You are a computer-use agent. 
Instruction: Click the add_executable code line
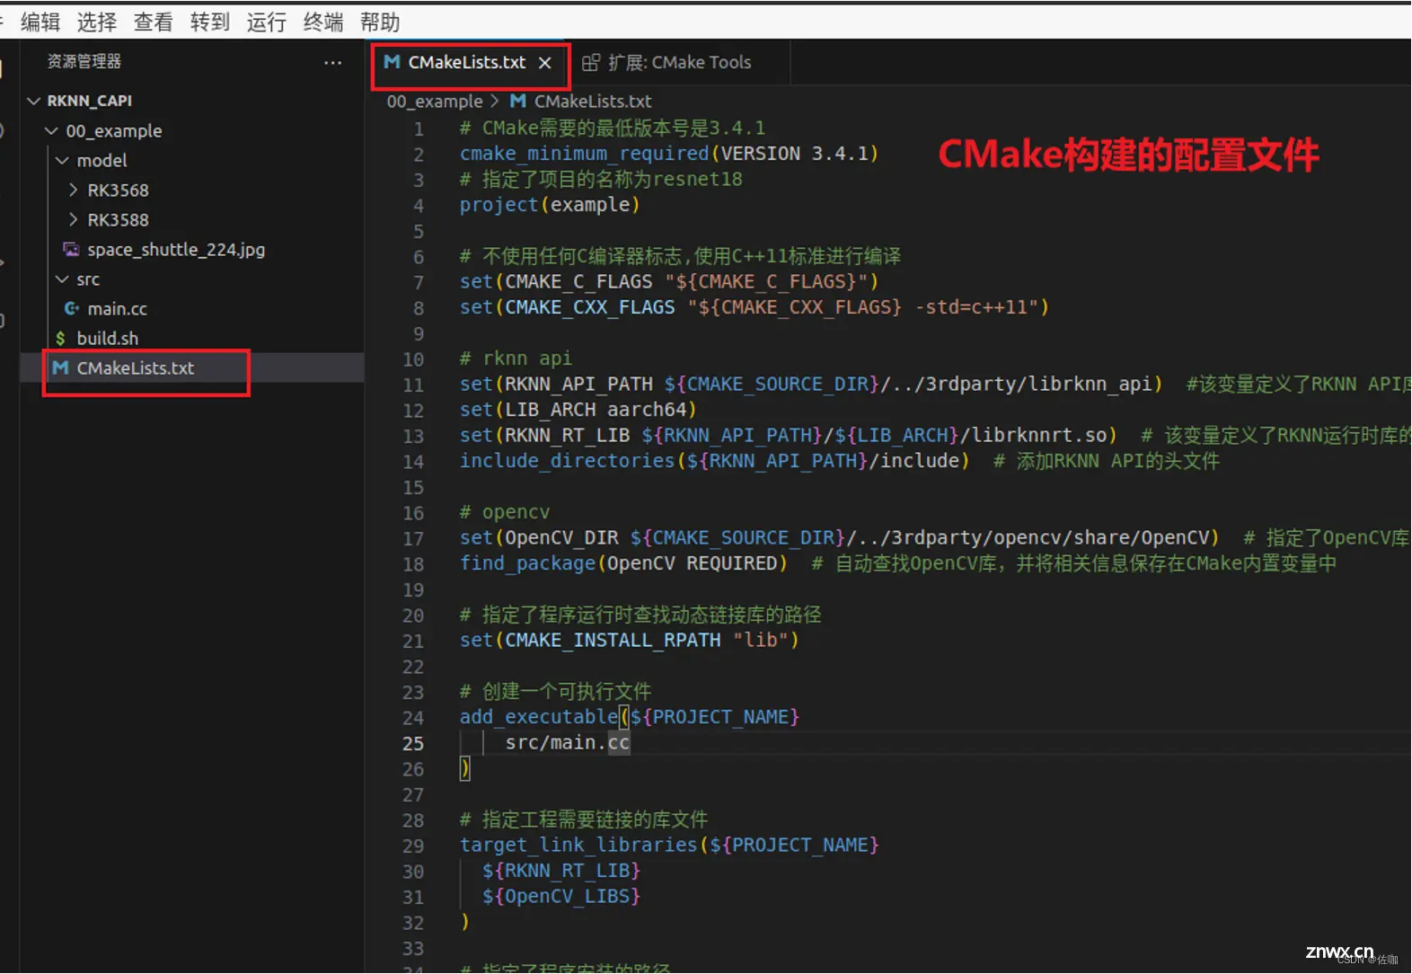tap(630, 717)
